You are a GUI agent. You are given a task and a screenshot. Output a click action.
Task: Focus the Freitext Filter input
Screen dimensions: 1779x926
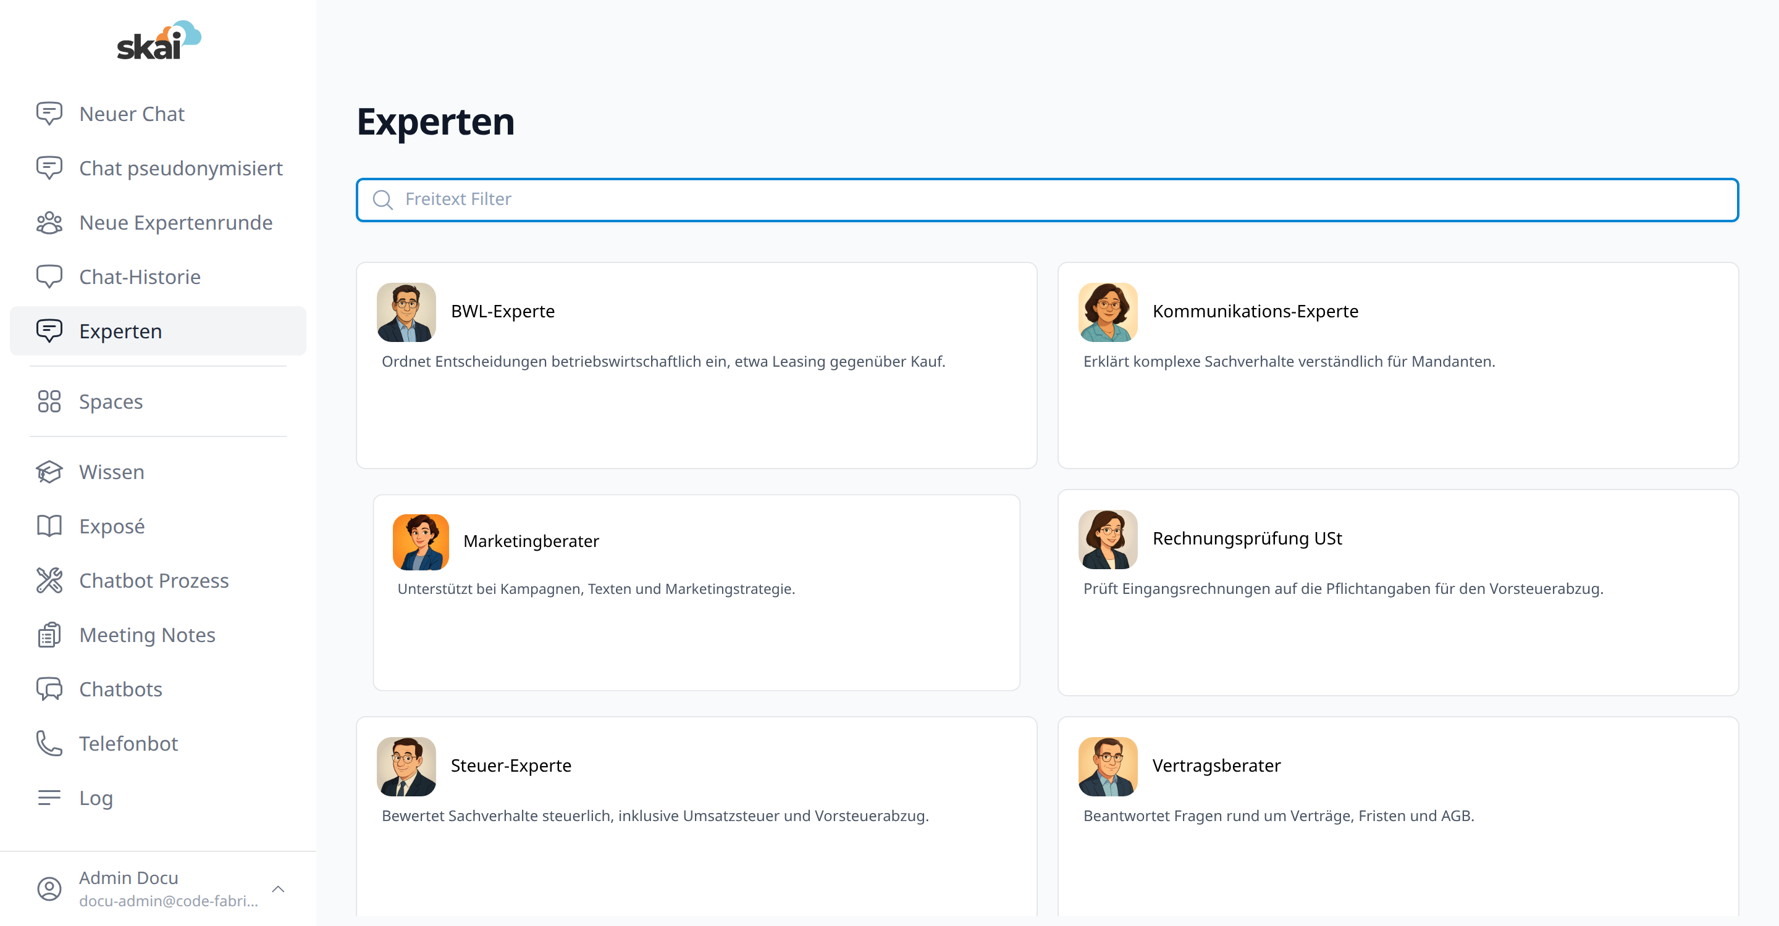[1047, 200]
